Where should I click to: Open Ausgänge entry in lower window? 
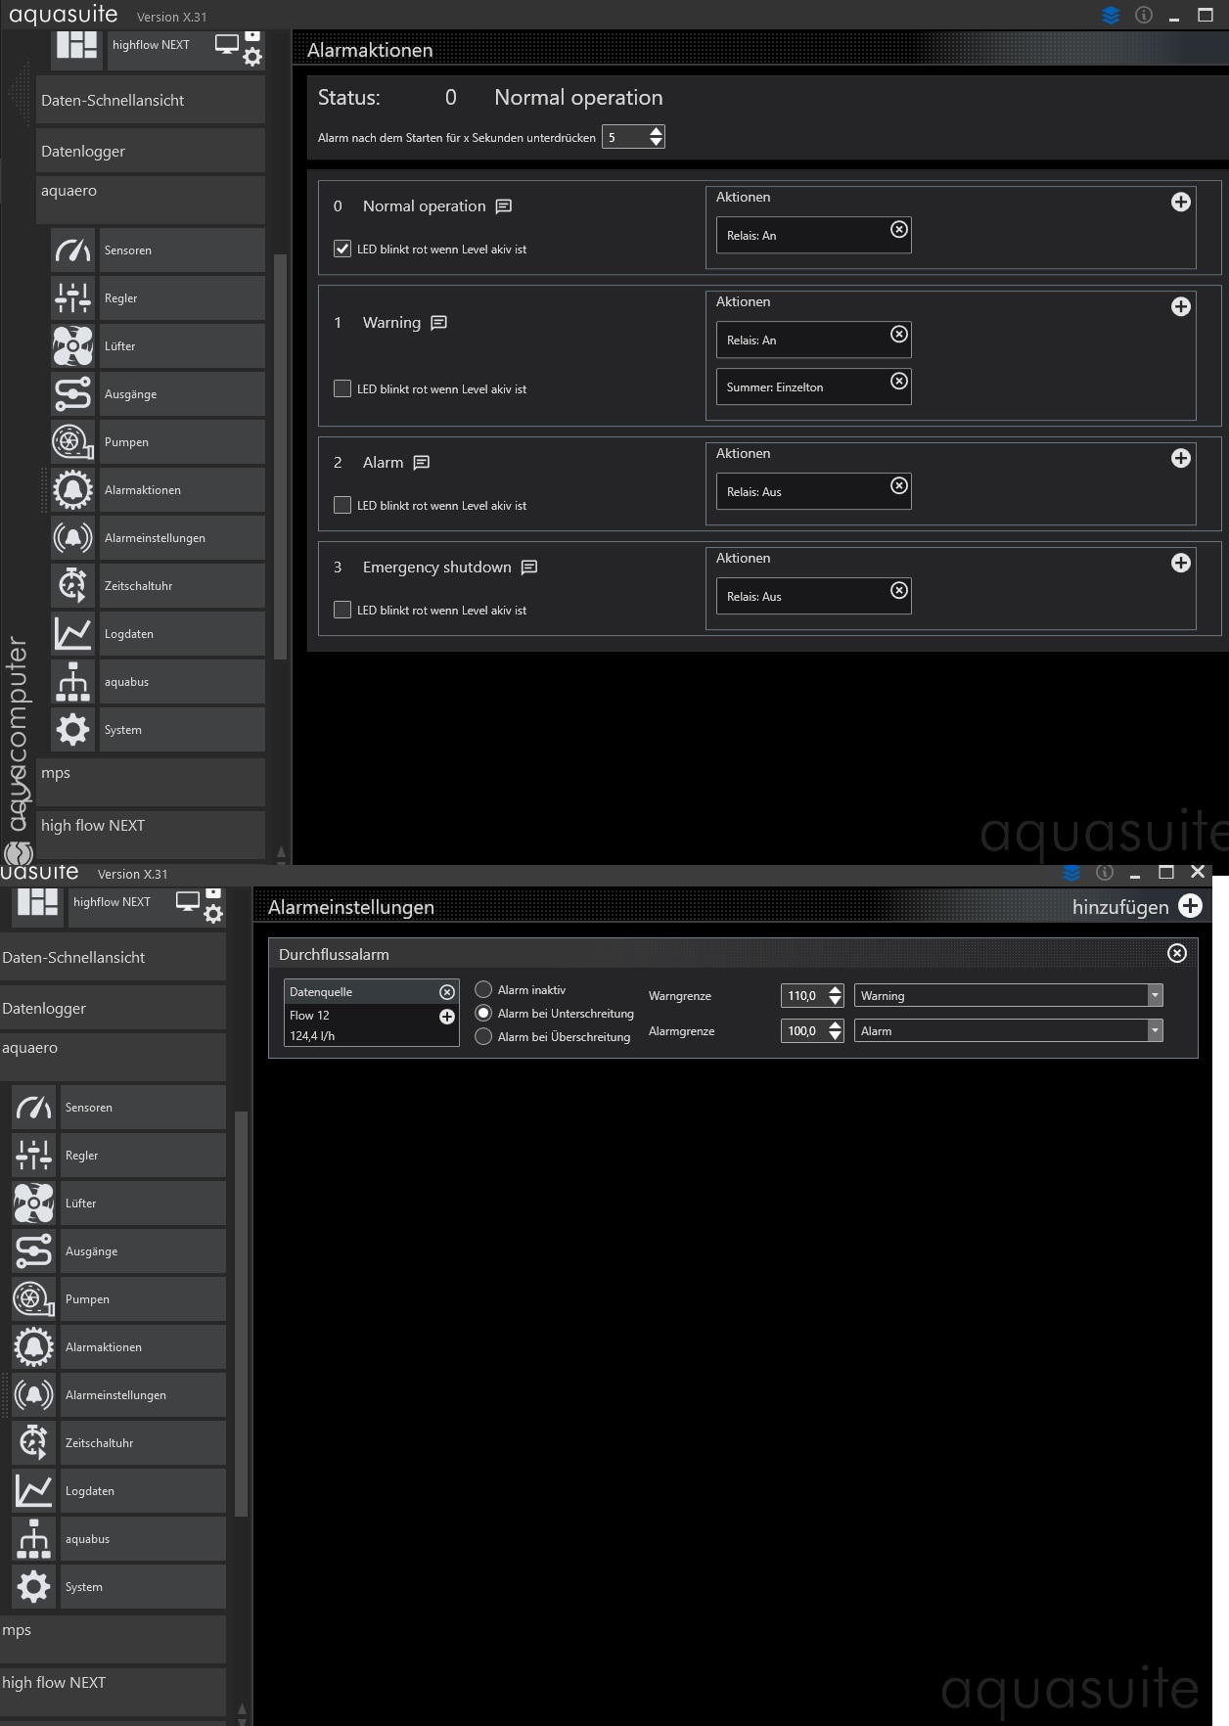[143, 1251]
